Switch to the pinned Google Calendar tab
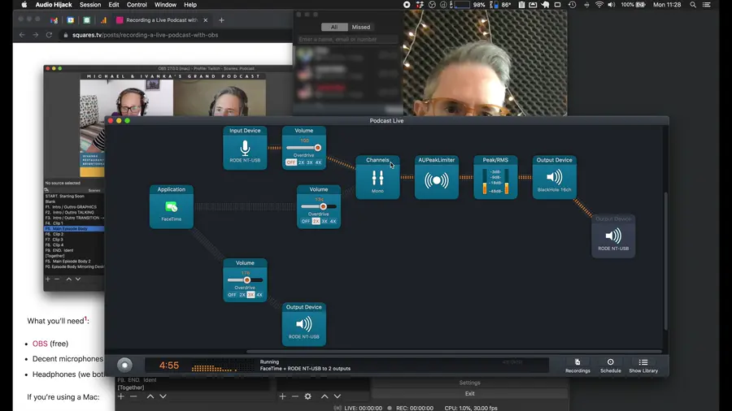732x411 pixels. tap(71, 20)
